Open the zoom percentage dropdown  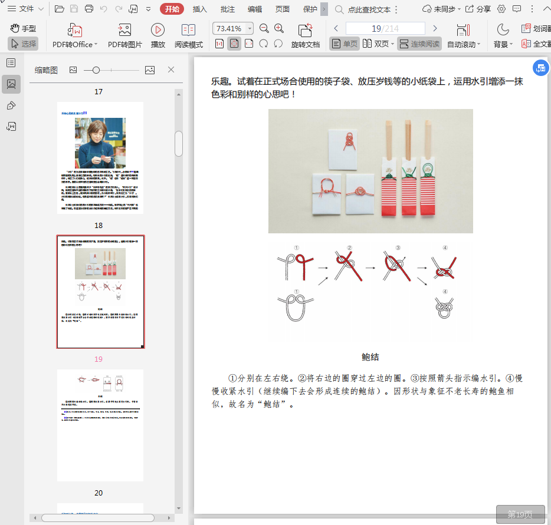pos(250,28)
